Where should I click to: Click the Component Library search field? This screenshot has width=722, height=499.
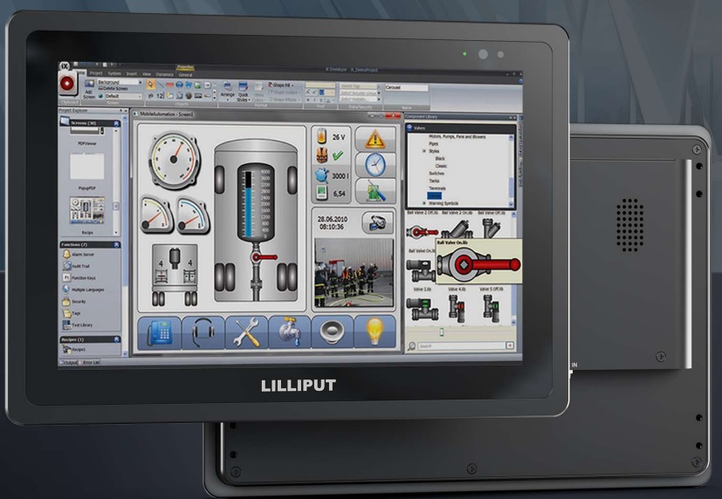pos(461,345)
